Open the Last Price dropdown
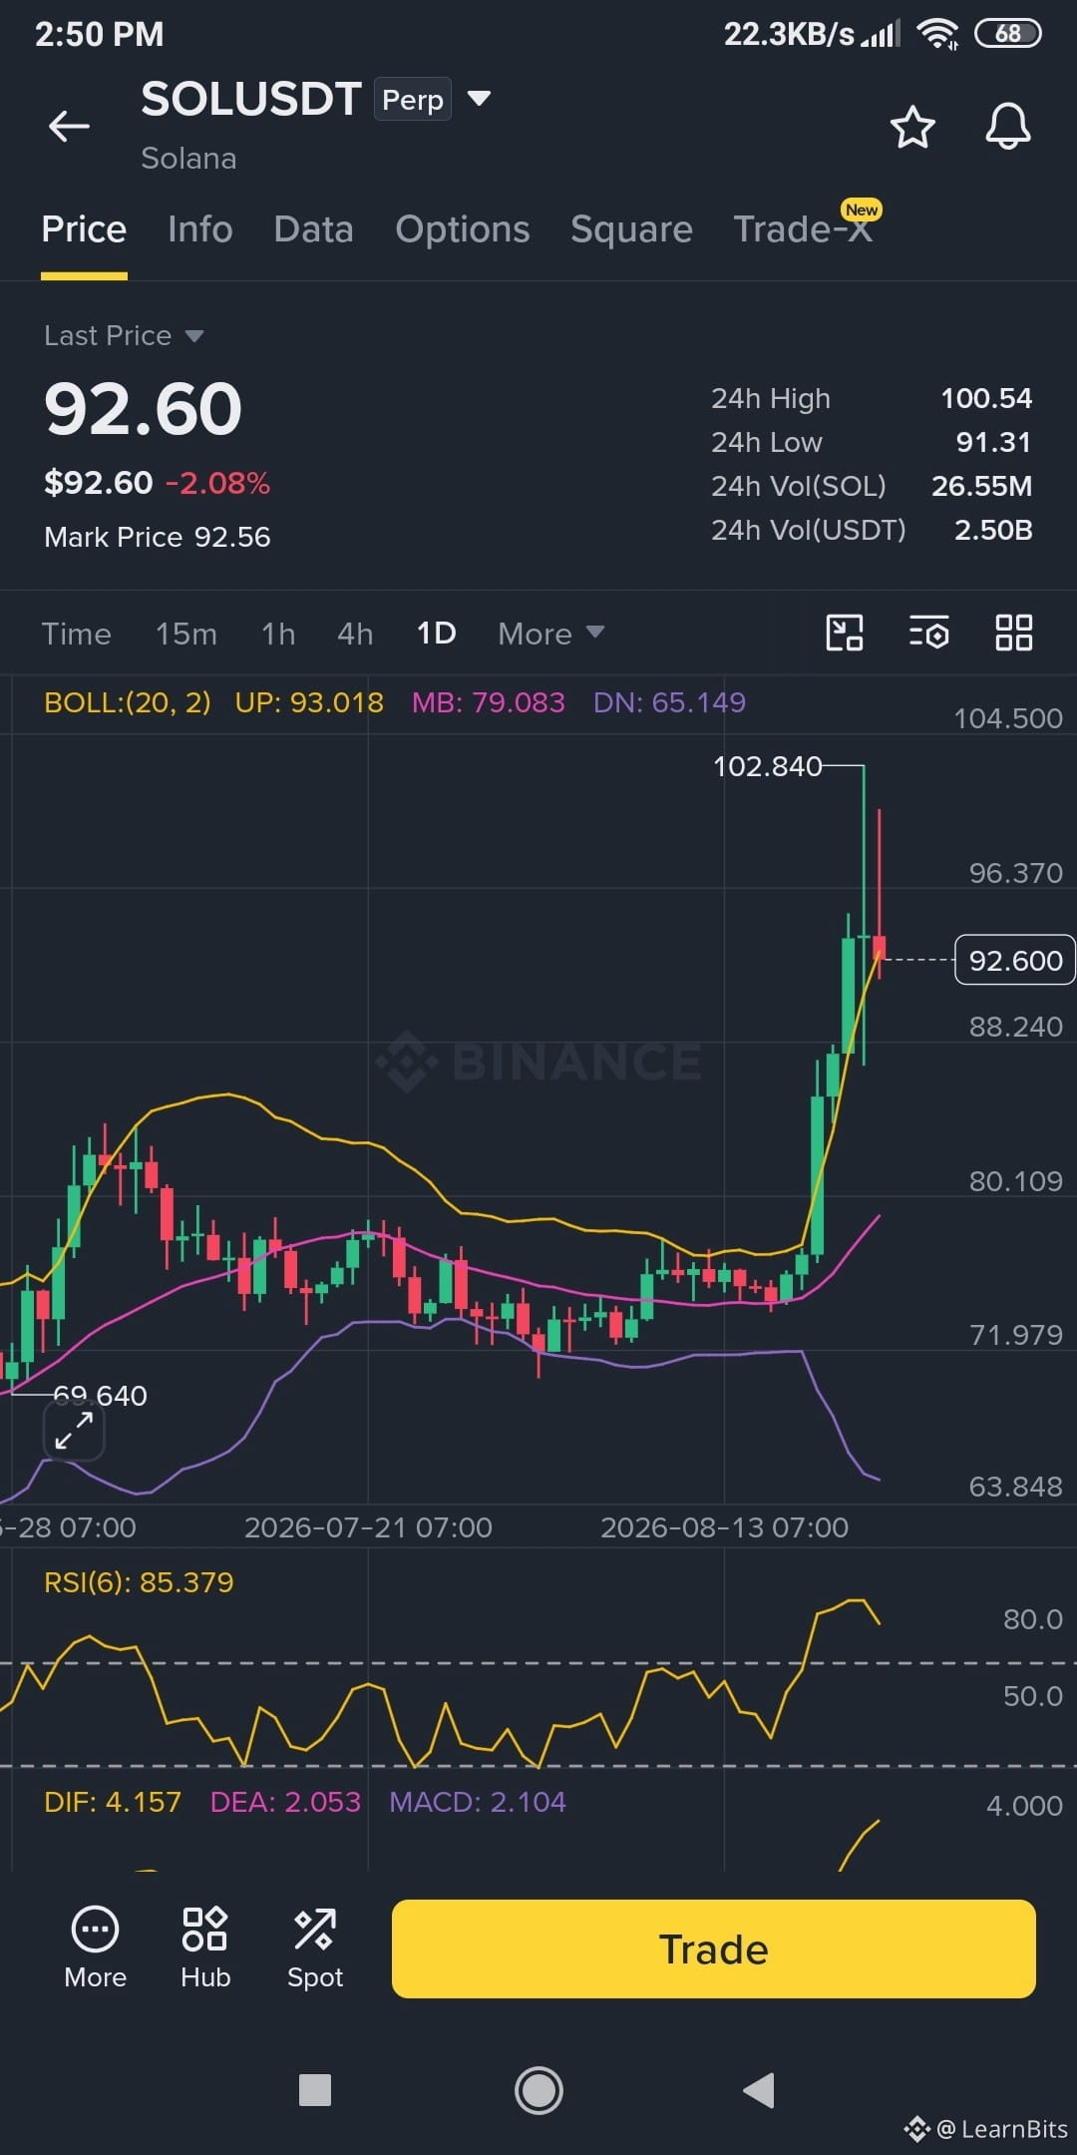This screenshot has height=2155, width=1077. [124, 336]
